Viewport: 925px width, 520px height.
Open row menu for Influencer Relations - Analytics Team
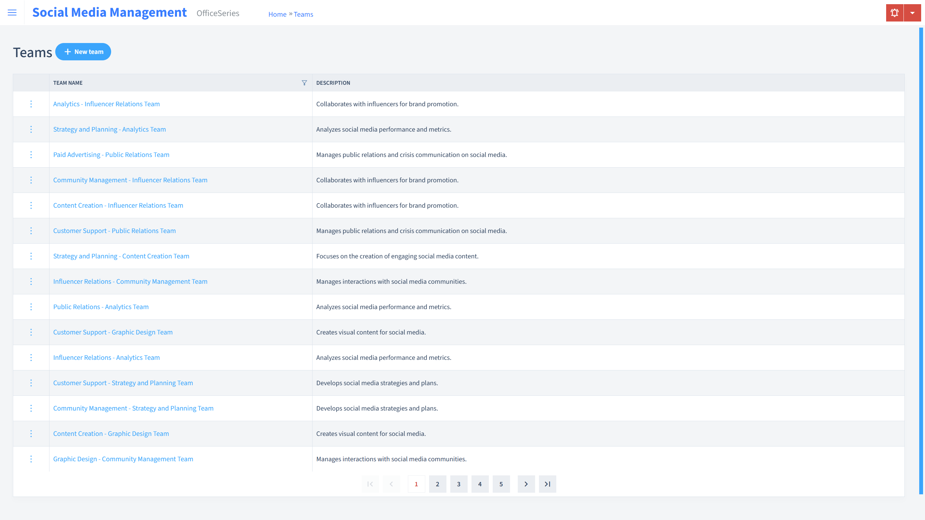pyautogui.click(x=31, y=358)
